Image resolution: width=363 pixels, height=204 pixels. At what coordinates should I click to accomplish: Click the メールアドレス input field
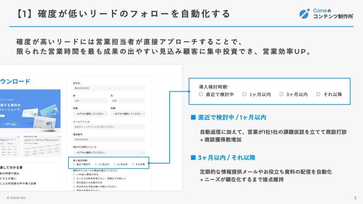[109, 127]
